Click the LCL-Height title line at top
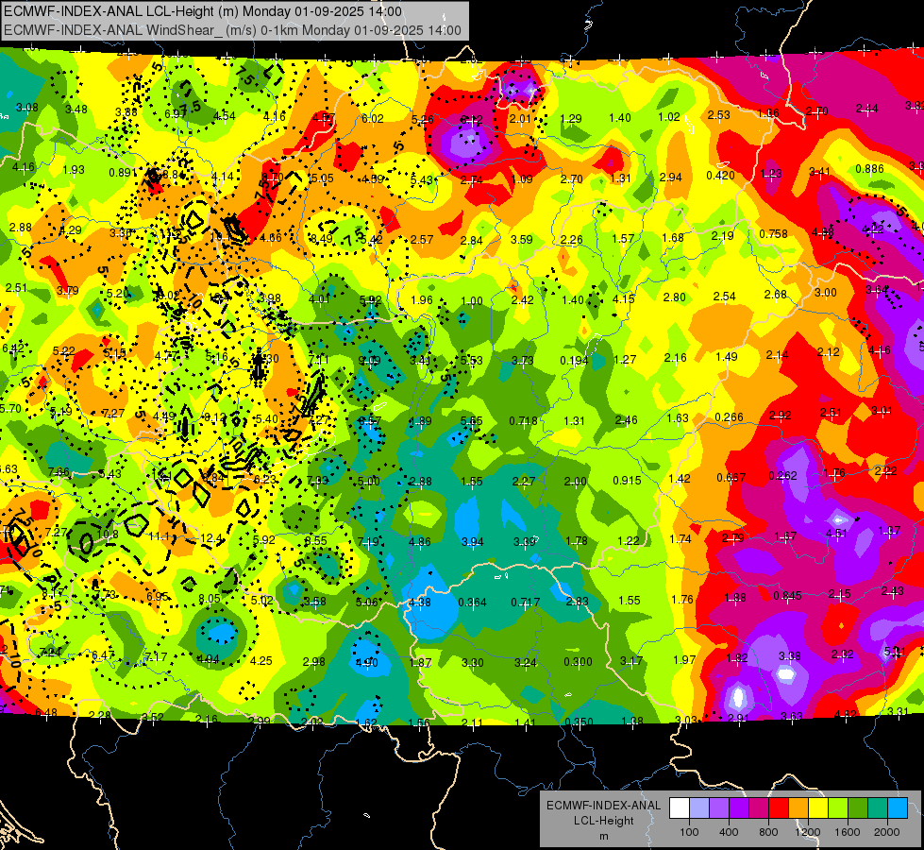 203,11
